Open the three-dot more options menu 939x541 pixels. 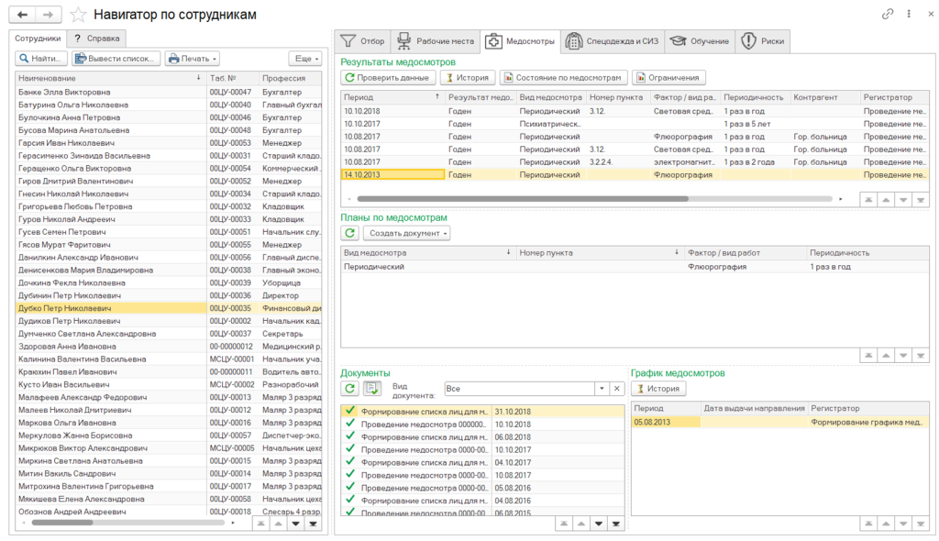pos(909,13)
